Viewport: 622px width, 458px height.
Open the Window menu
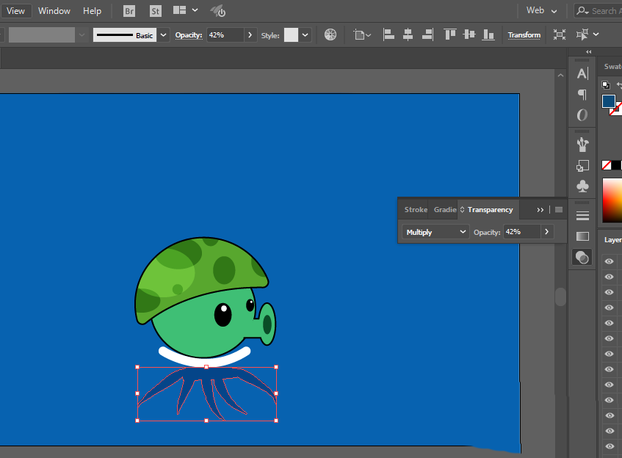(x=54, y=11)
